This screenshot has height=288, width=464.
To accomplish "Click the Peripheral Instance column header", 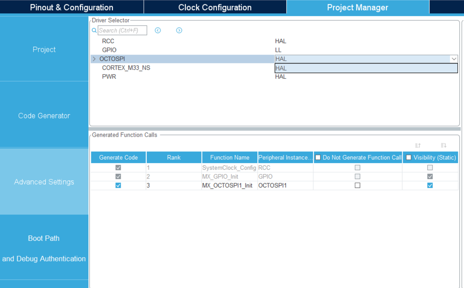I will coord(285,157).
